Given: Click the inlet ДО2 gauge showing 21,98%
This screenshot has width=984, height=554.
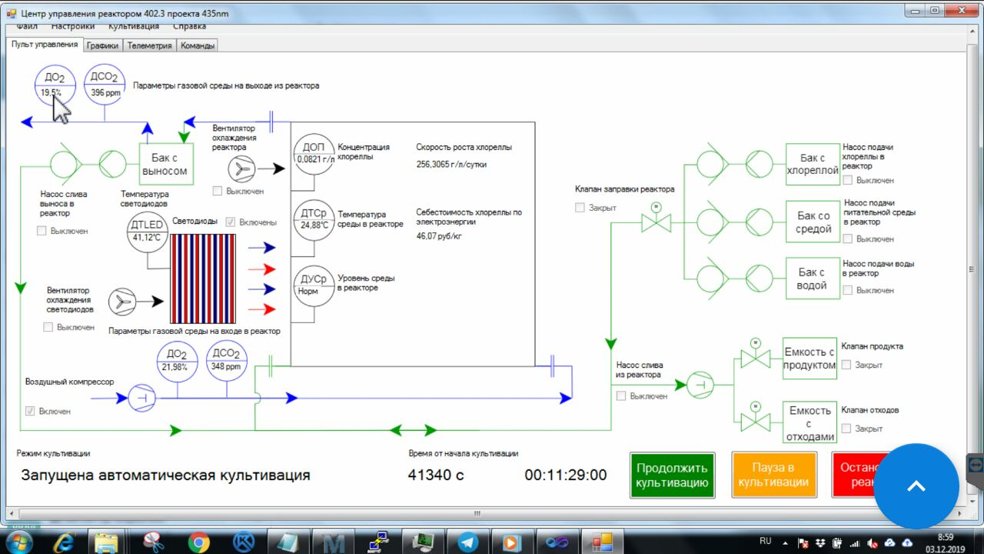Looking at the screenshot, I should point(177,361).
